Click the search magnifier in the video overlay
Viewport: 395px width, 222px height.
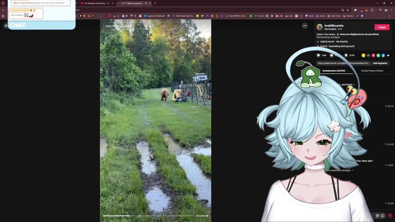[204, 26]
